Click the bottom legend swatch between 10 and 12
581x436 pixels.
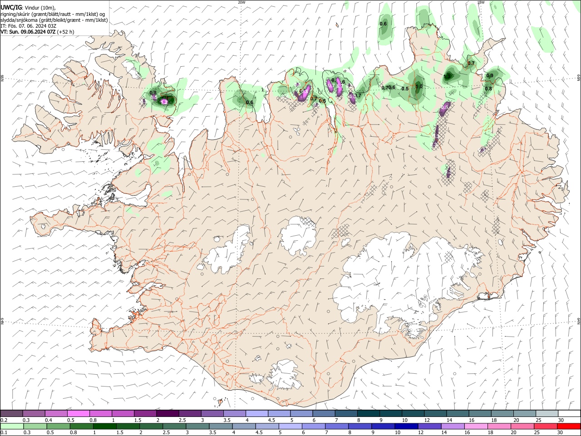[x=407, y=426]
